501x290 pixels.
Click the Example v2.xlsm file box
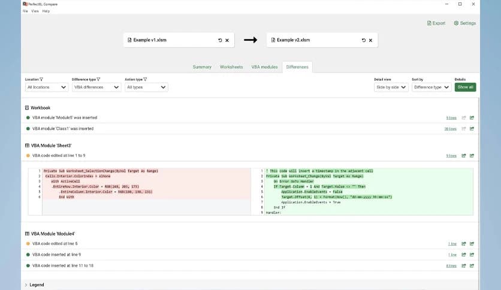pos(322,40)
